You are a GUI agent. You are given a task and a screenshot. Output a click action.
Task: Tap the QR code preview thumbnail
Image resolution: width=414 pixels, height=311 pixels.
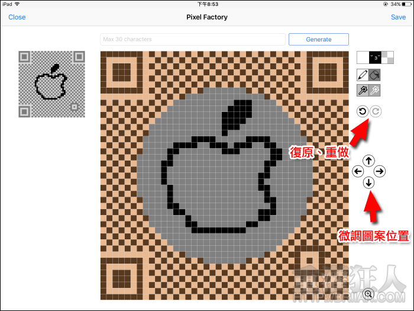[x=51, y=84]
